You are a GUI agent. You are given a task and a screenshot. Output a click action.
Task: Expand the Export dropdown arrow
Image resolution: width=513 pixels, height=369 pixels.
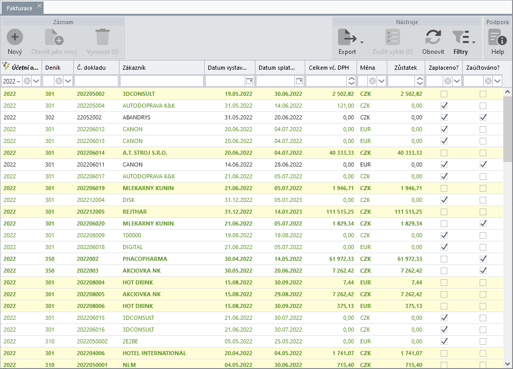pos(362,42)
